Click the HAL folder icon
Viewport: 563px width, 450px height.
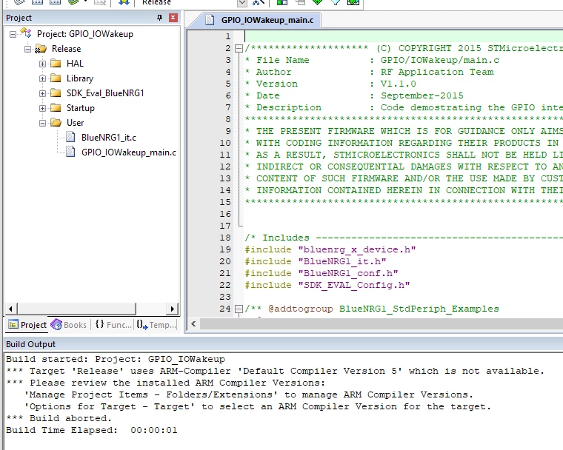[x=56, y=64]
